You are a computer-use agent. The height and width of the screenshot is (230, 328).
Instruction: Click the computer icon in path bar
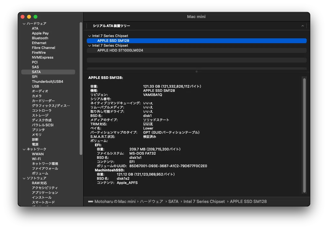click(91, 202)
